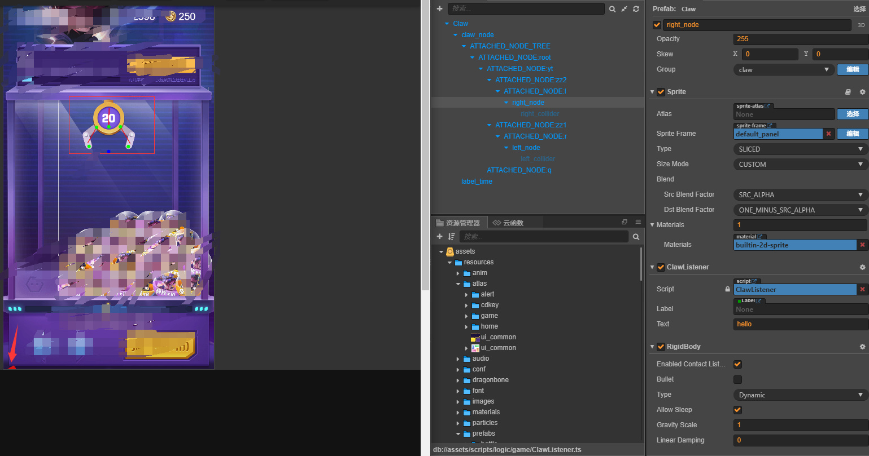Refresh the node hierarchy tree
The height and width of the screenshot is (456, 869).
636,9
